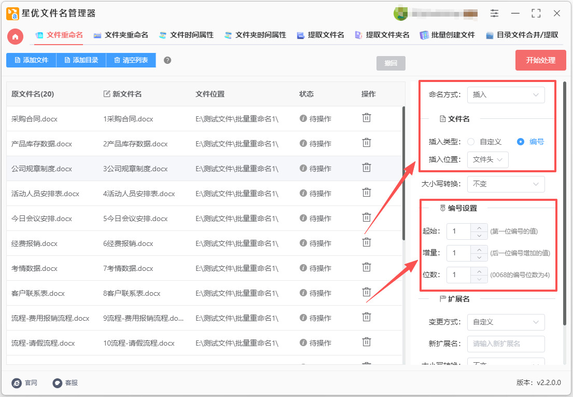Increase the 起始 number value
The width and height of the screenshot is (573, 397).
tap(479, 227)
